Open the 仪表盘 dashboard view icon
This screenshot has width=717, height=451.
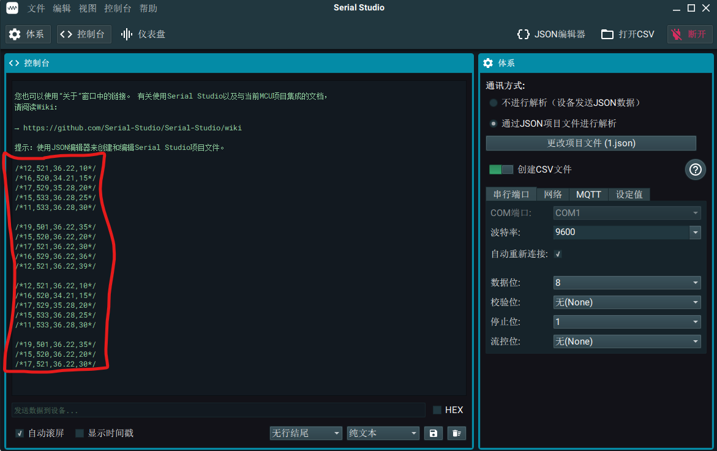[x=128, y=34]
